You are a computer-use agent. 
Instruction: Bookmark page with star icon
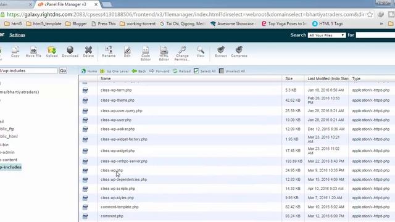click(370, 15)
